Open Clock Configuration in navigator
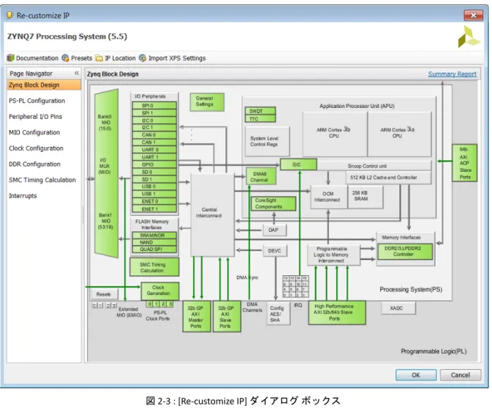Viewport: 492px width, 414px height. click(x=36, y=148)
